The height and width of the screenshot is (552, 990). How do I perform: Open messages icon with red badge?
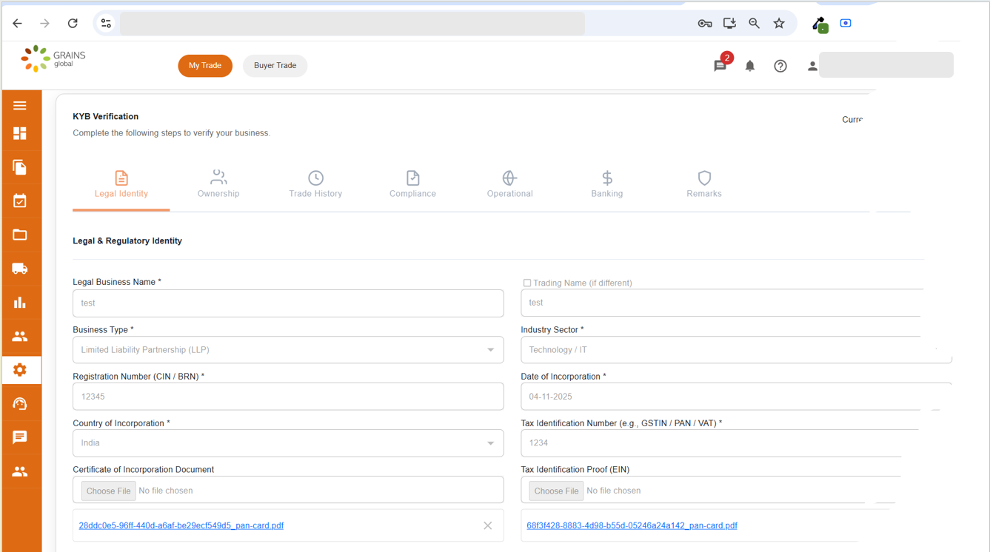[720, 66]
